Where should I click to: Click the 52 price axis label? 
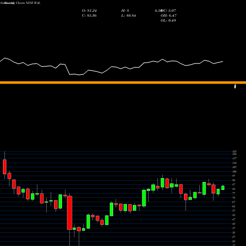tap(234, 215)
